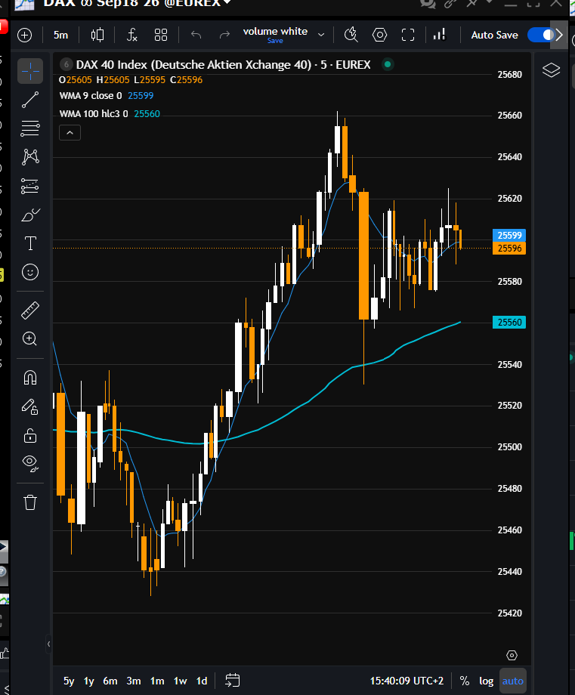
Task: Set date range to 1d
Action: [x=202, y=681]
